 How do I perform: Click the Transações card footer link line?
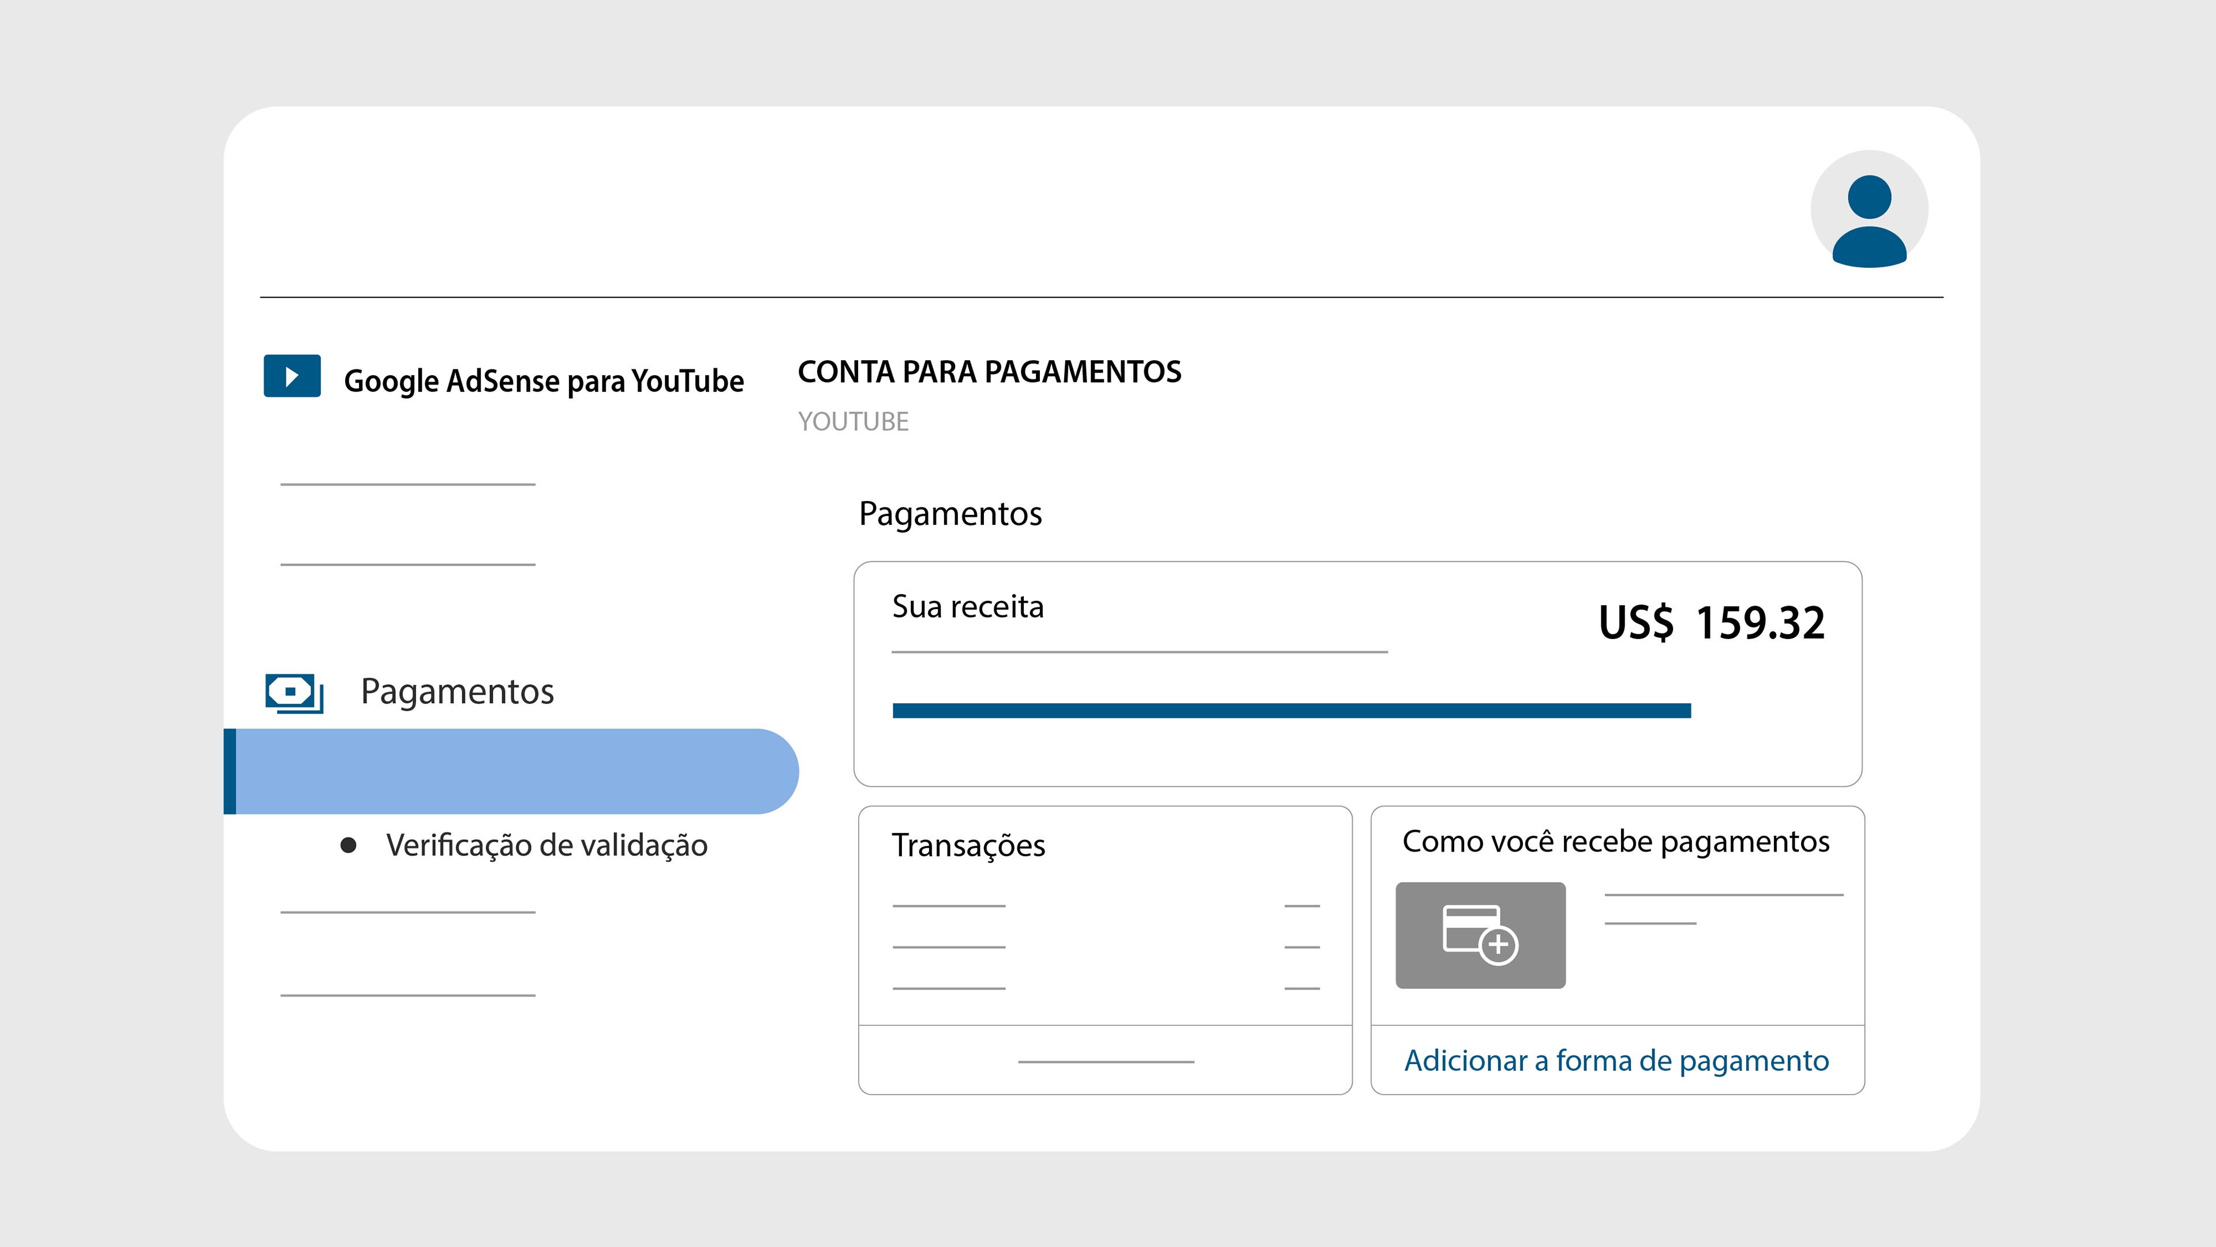pos(1106,1062)
